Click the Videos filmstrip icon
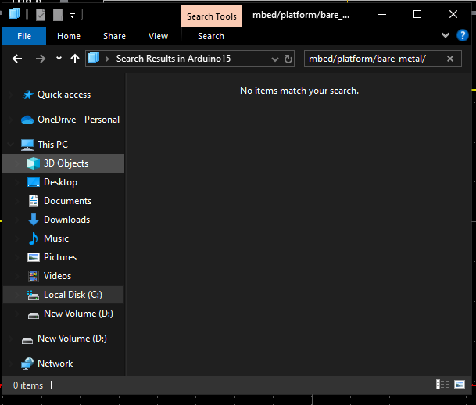This screenshot has height=405, width=476. [x=34, y=276]
